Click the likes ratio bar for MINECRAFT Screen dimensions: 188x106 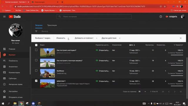[177, 86]
